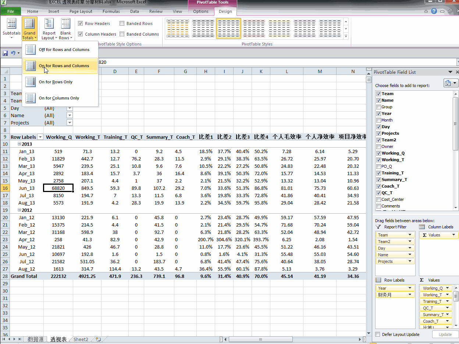Collapse the 2013 group in the pivot table
459x344 pixels.
coord(19,144)
